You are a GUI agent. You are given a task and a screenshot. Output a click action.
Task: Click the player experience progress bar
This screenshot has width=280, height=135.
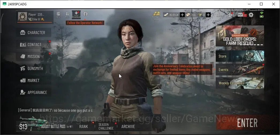35,22
